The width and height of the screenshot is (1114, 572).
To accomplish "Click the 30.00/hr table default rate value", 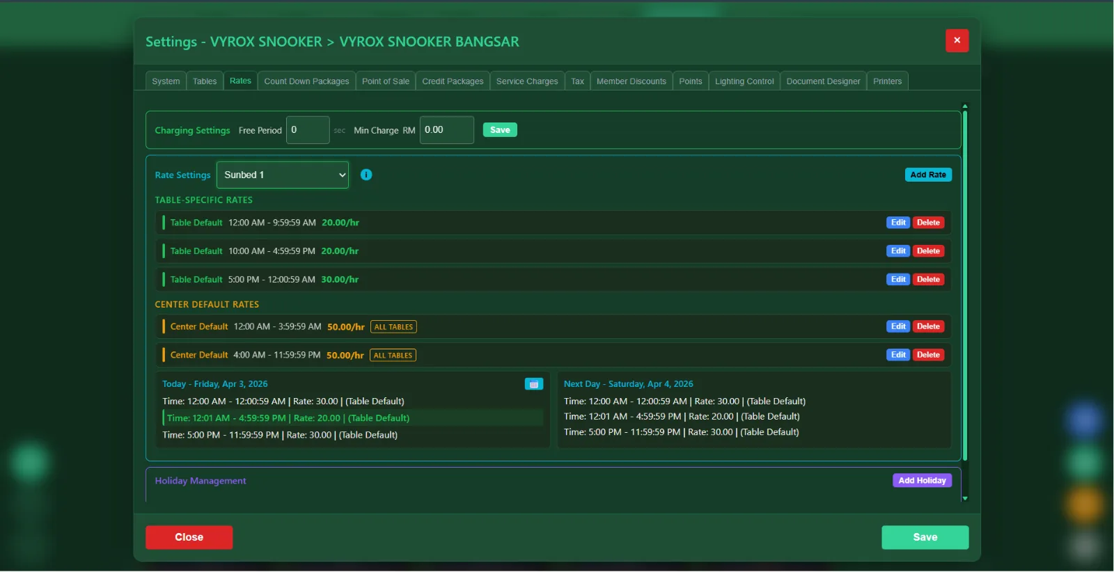I will click(340, 280).
